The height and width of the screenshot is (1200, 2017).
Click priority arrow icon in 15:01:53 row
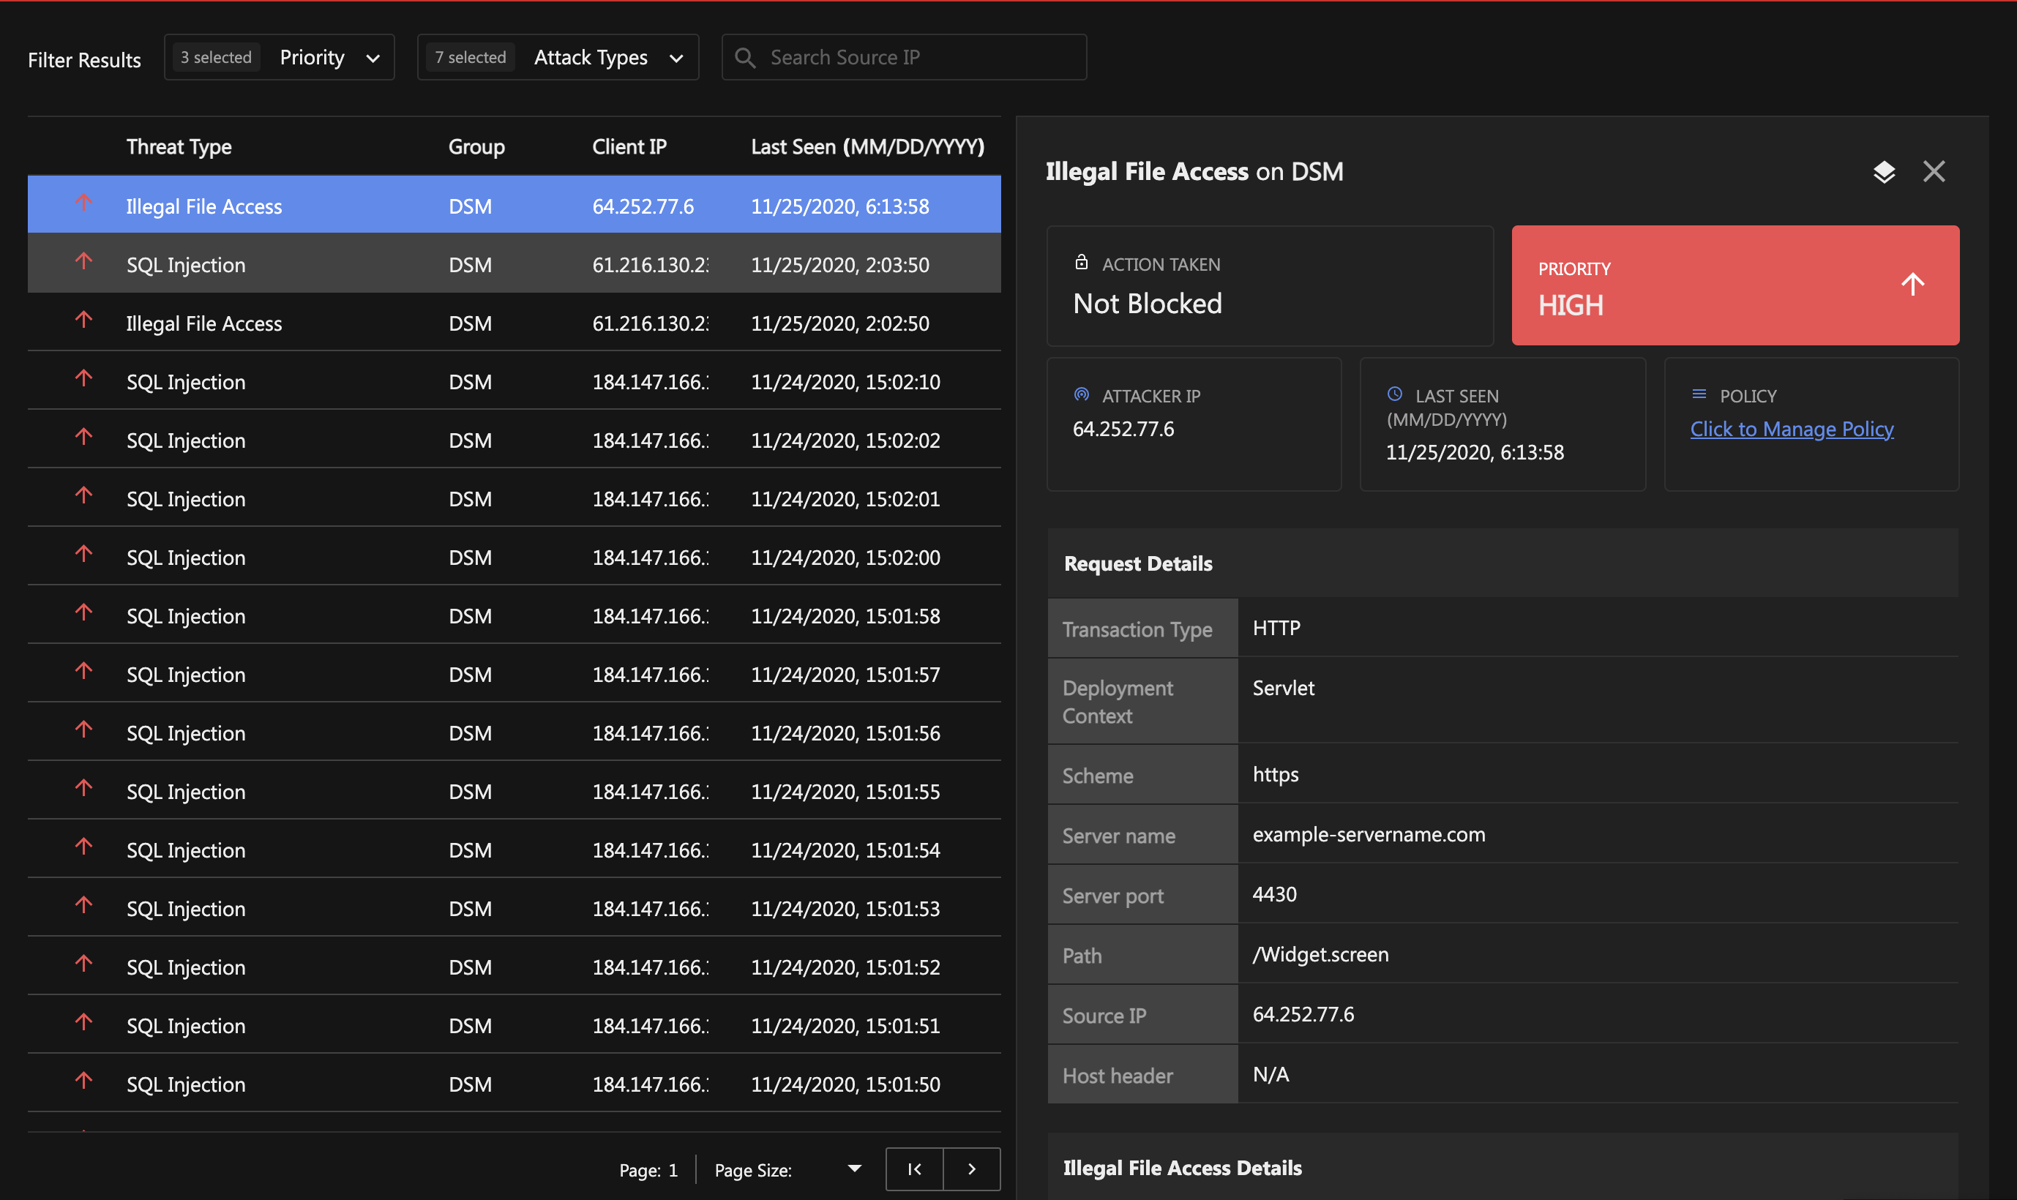coord(83,904)
